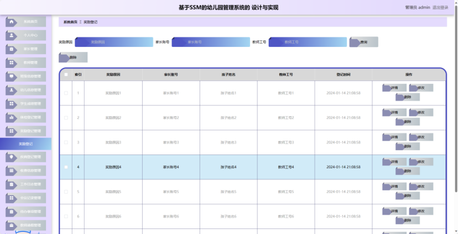458x234 pixels.
Task: Click the 幼儿信息管理 person icon
Action: tap(12, 90)
